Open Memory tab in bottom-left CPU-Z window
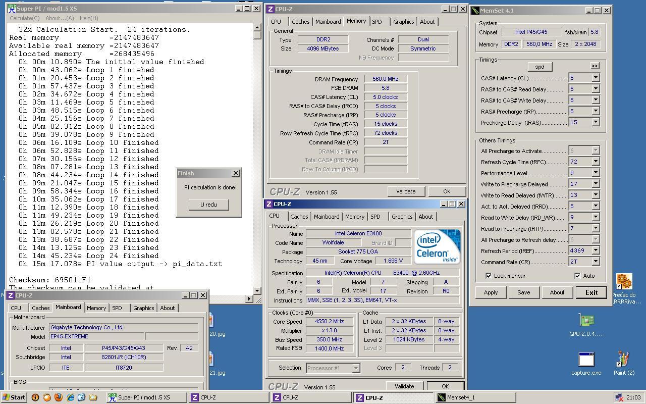Screen dimensions: 646x404 click(96, 308)
